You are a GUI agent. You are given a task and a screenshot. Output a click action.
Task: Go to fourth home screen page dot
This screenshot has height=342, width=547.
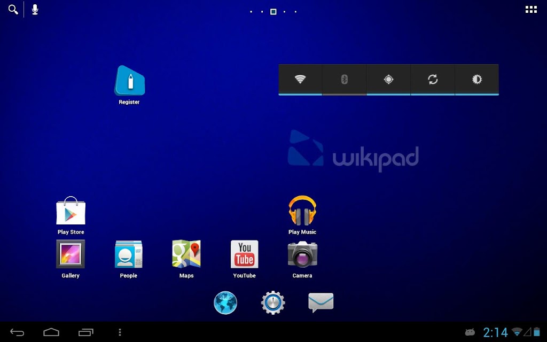285,12
